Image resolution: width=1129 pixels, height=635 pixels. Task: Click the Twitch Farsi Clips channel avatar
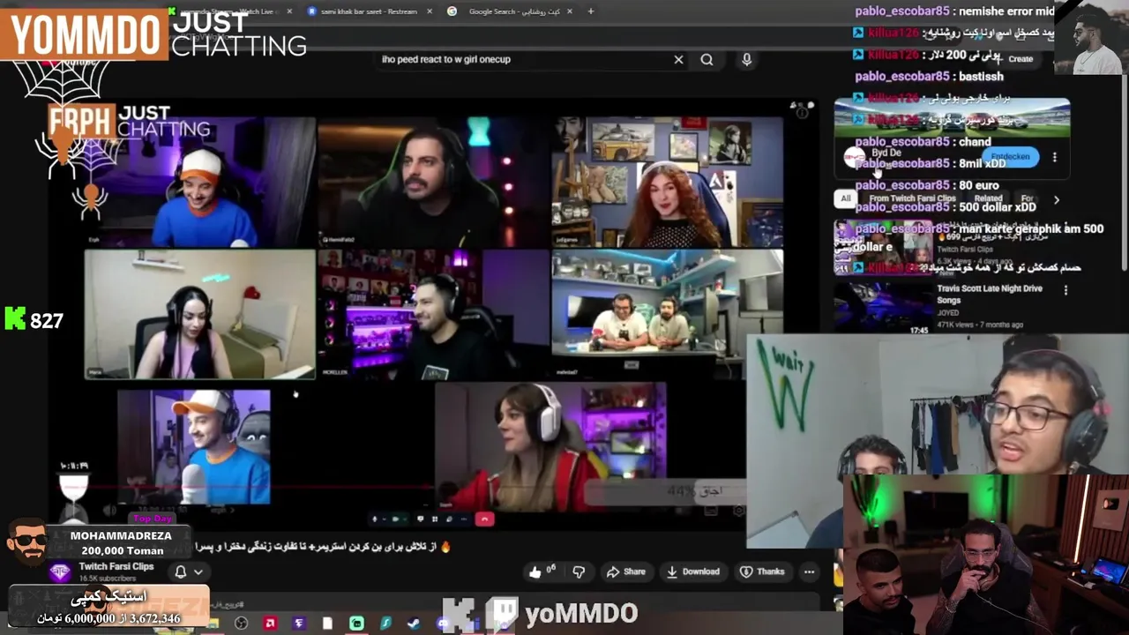pos(60,571)
